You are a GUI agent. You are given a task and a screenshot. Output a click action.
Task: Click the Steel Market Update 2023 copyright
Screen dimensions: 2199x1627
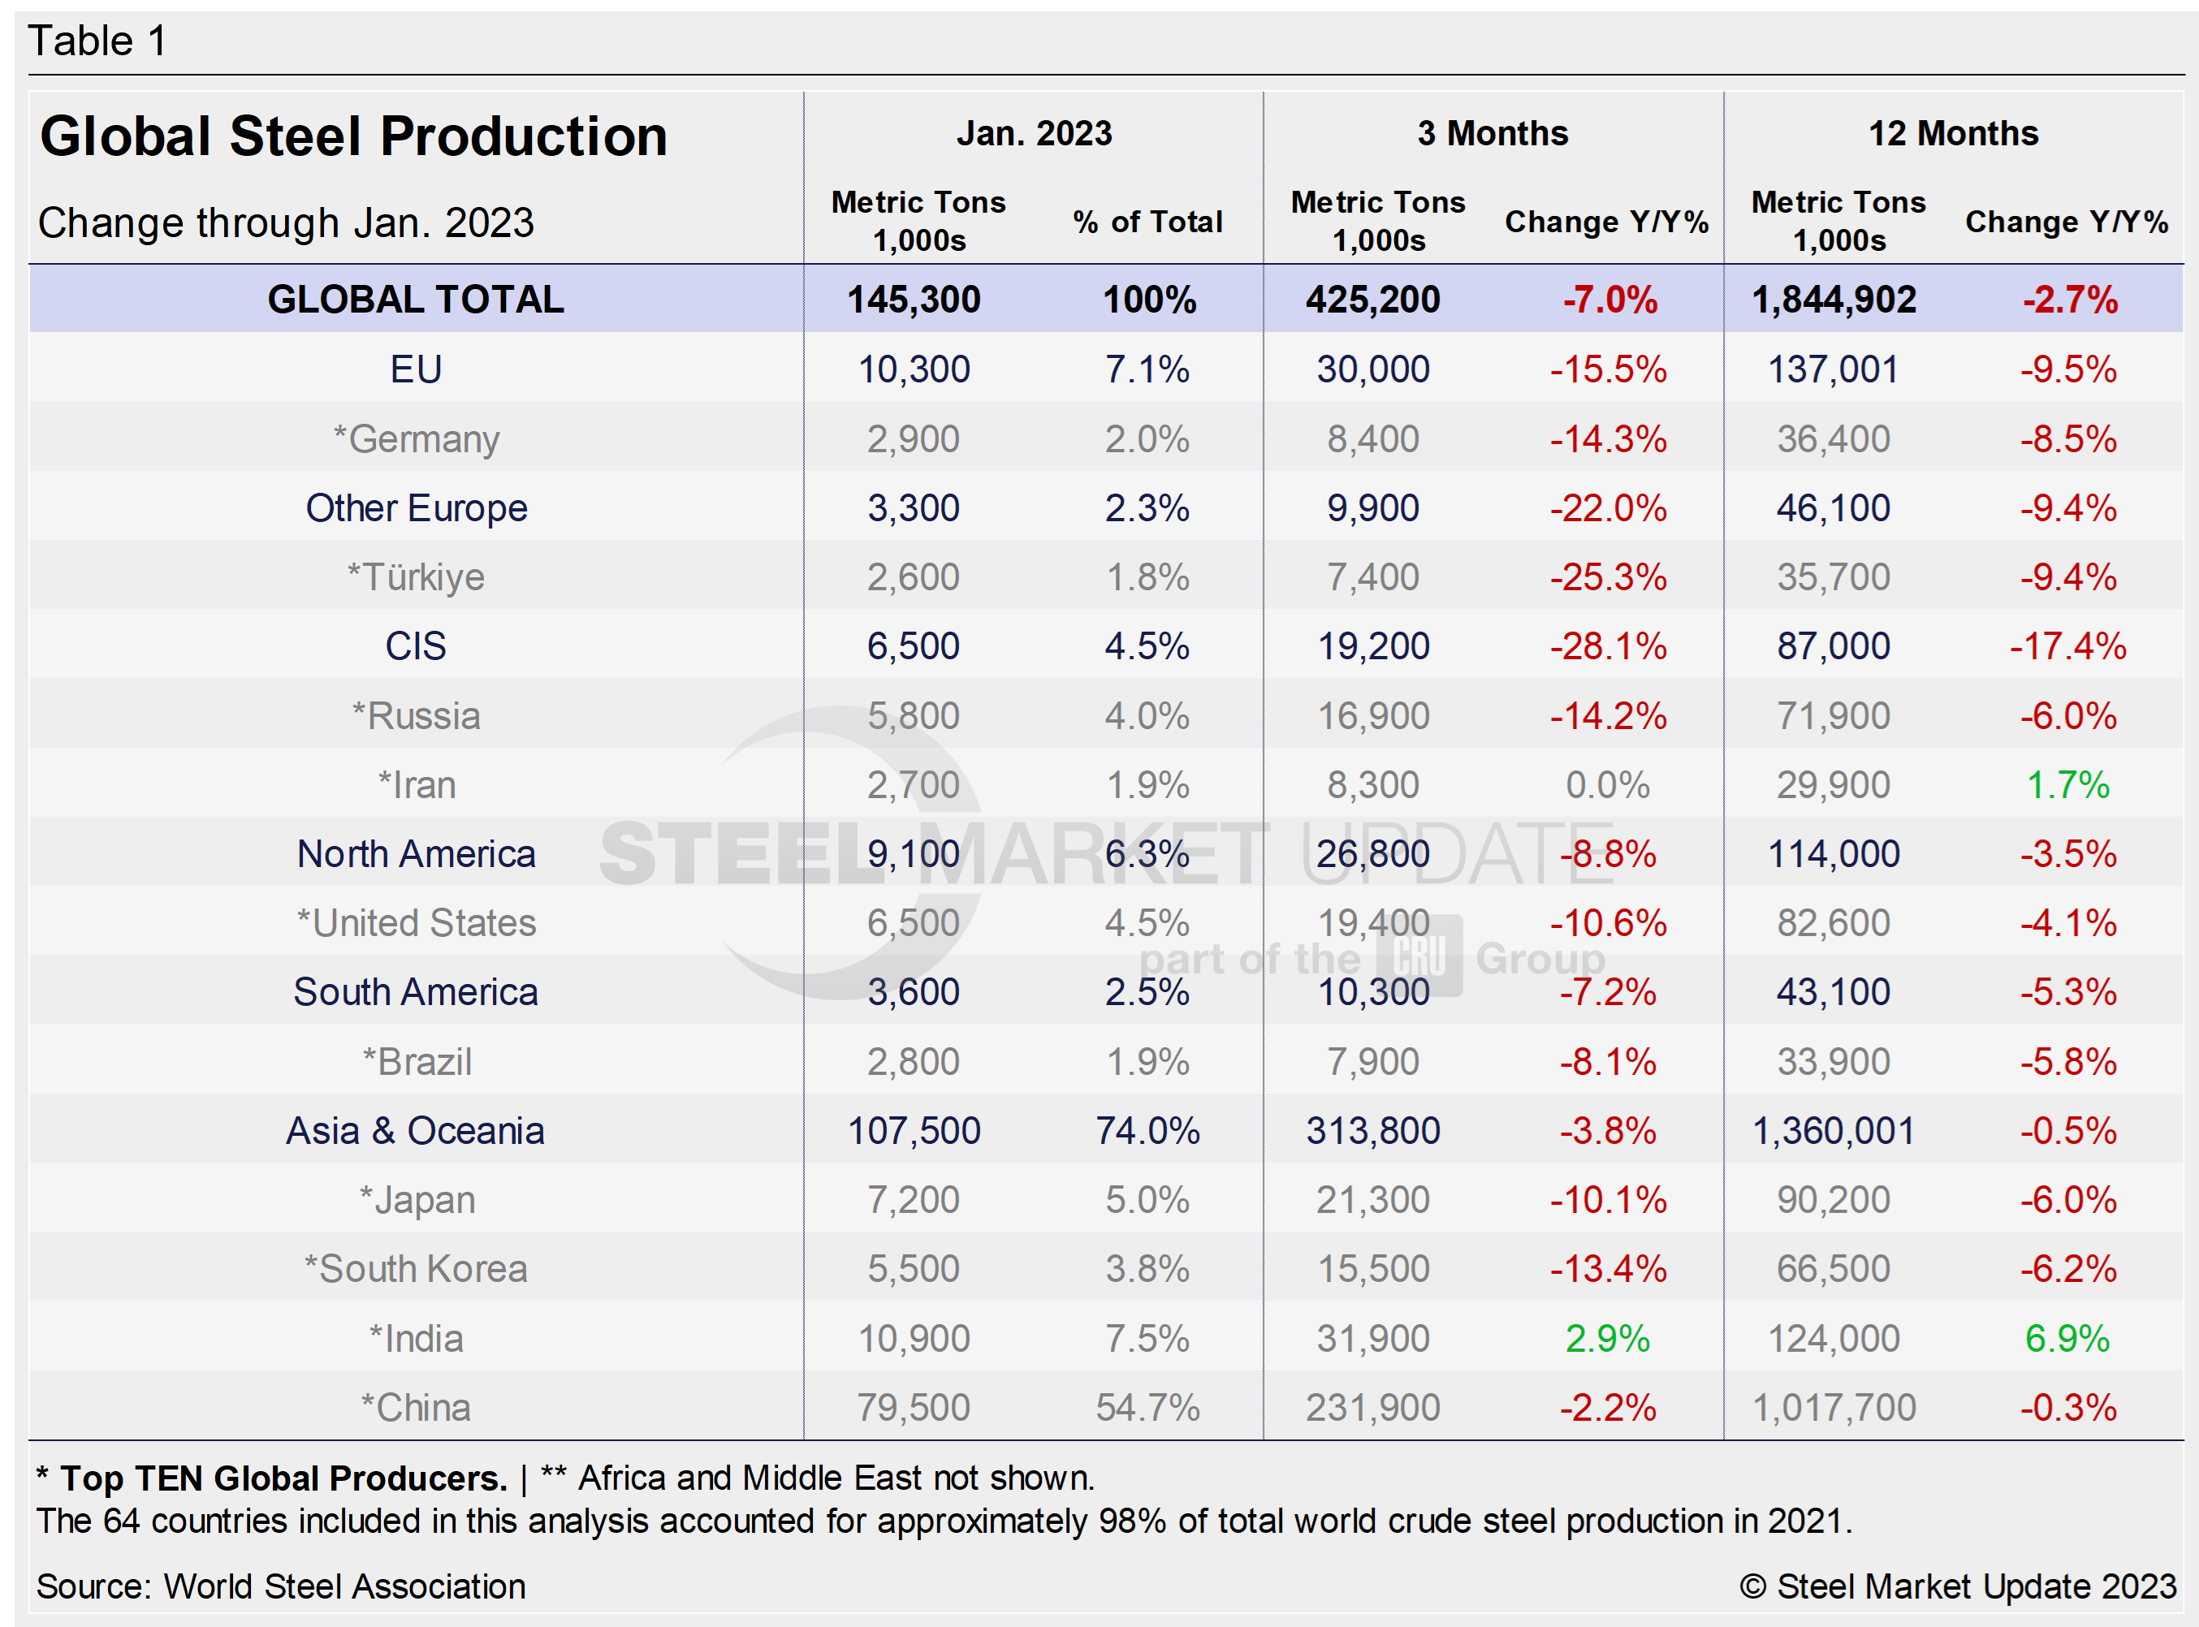(1957, 1586)
